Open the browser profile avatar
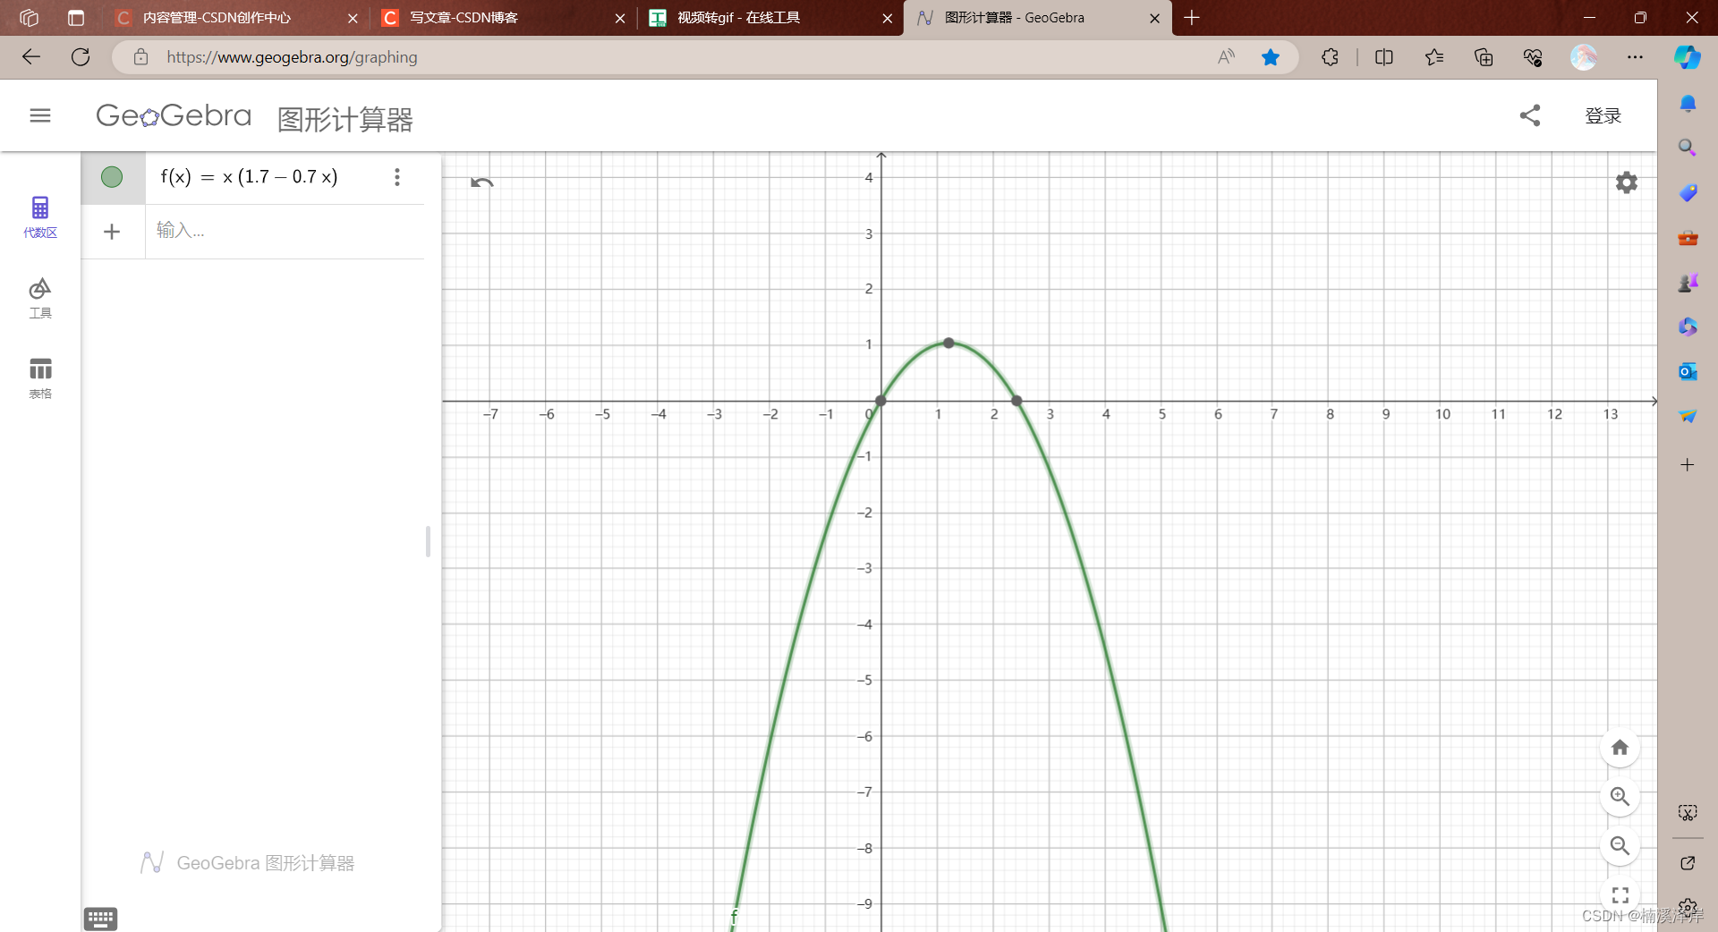 coord(1584,57)
